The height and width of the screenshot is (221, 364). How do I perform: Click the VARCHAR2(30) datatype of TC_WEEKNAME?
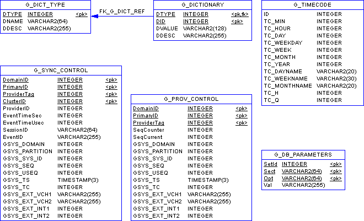point(336,79)
